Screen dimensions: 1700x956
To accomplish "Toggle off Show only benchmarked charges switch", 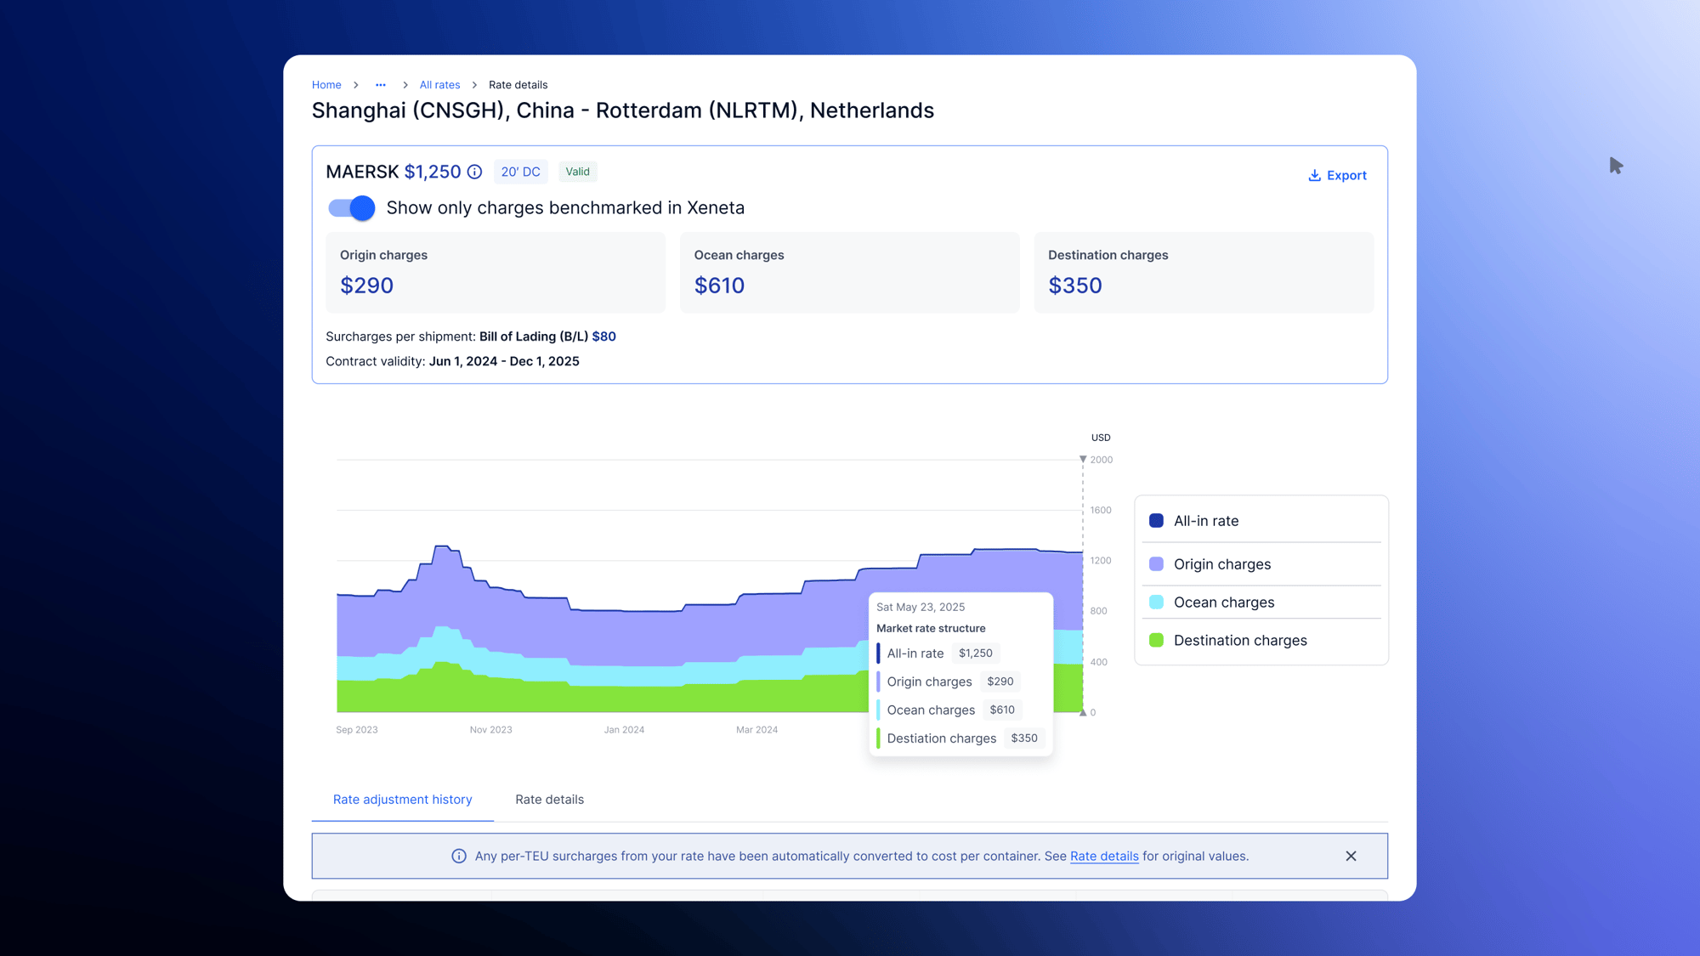I will 352,208.
